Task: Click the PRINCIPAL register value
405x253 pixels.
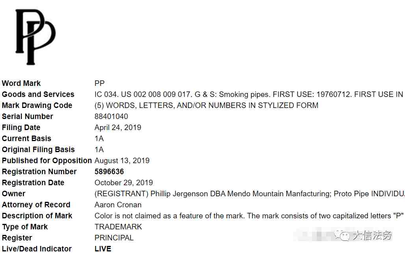Action: [114, 238]
